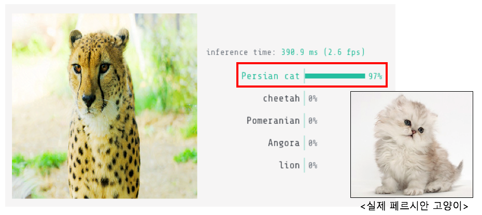Image resolution: width=482 pixels, height=215 pixels.
Task: Select the "cheetah" prediction label
Action: [x=281, y=98]
